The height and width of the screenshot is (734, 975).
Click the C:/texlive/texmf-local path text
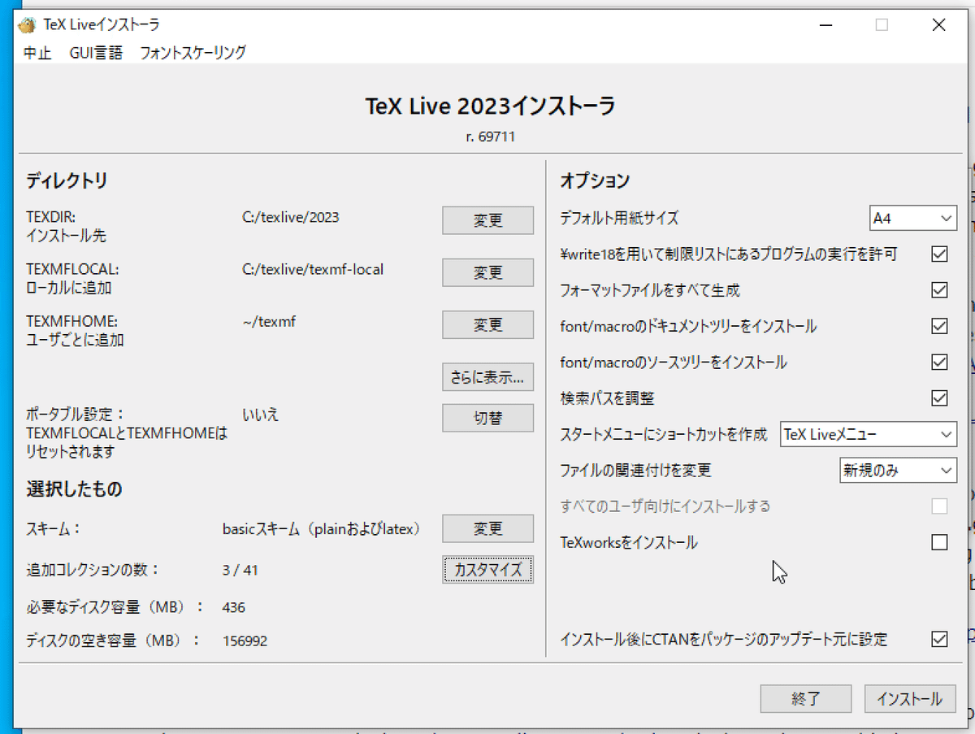(312, 269)
